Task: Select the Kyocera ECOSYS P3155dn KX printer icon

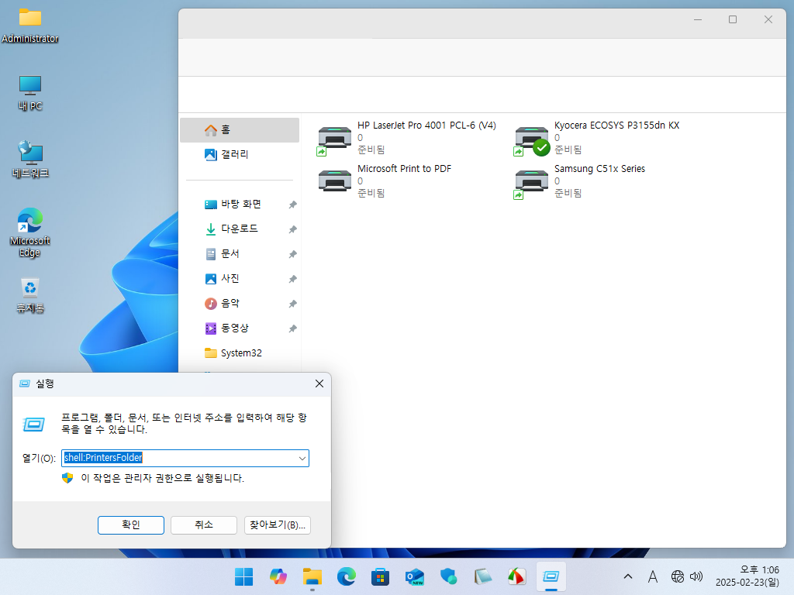Action: click(531, 139)
